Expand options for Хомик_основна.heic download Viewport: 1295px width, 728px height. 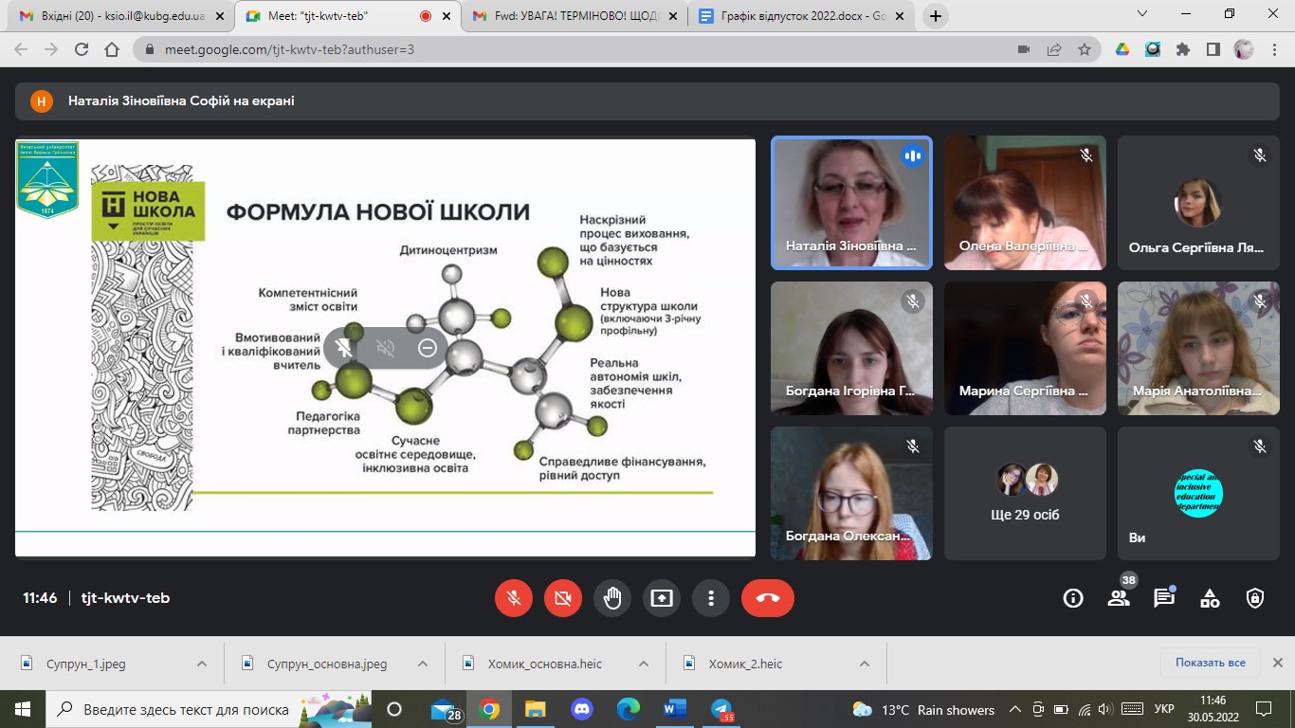644,664
